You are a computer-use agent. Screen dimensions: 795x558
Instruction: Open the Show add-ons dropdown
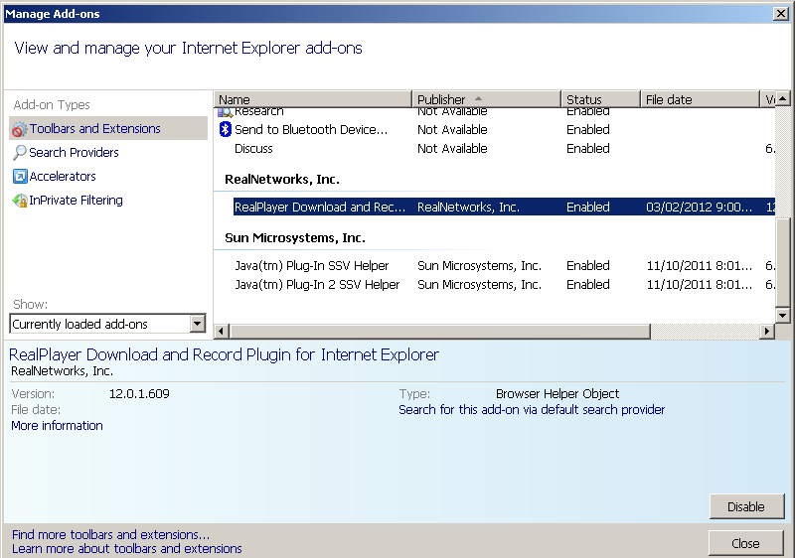(x=197, y=324)
